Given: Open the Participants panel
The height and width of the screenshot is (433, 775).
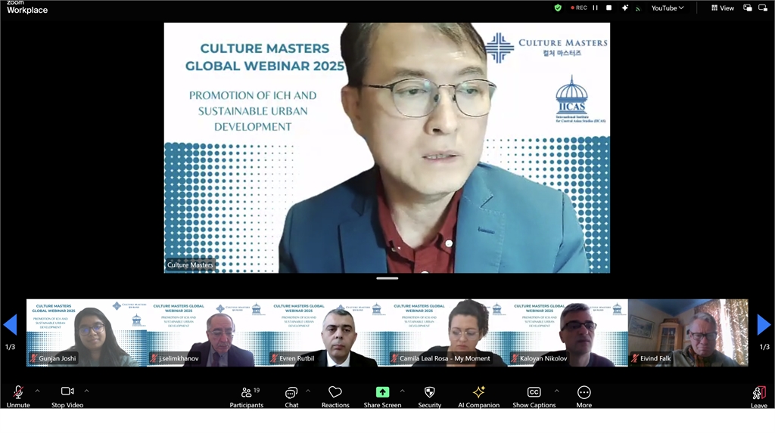Looking at the screenshot, I should [x=247, y=397].
